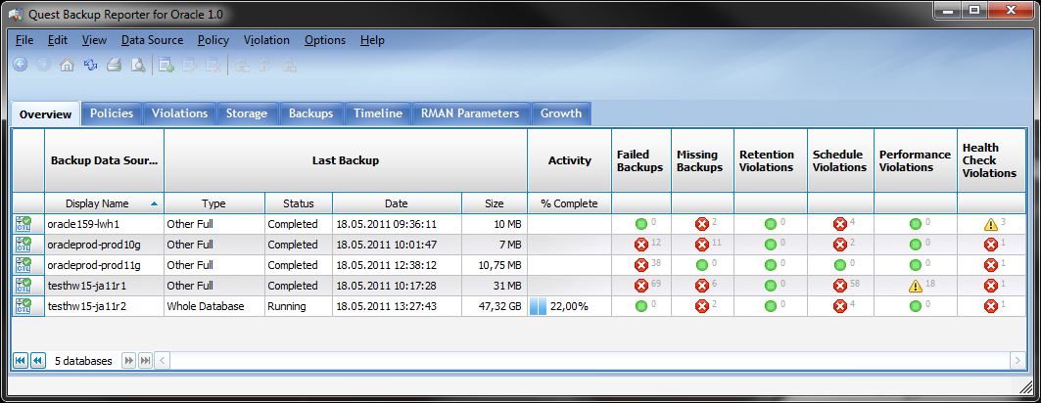Sort by the Display Name column header
The image size is (1041, 403).
point(104,203)
